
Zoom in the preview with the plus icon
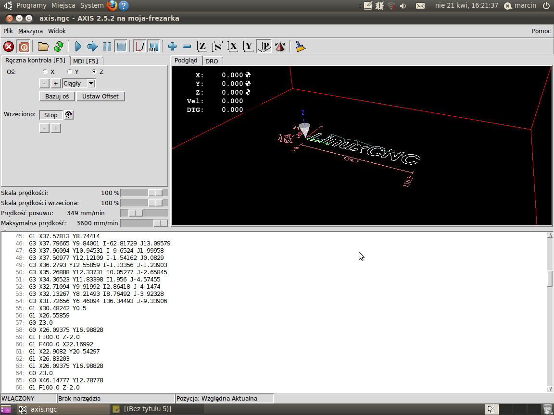tap(173, 47)
